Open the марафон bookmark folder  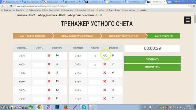coord(142,10)
